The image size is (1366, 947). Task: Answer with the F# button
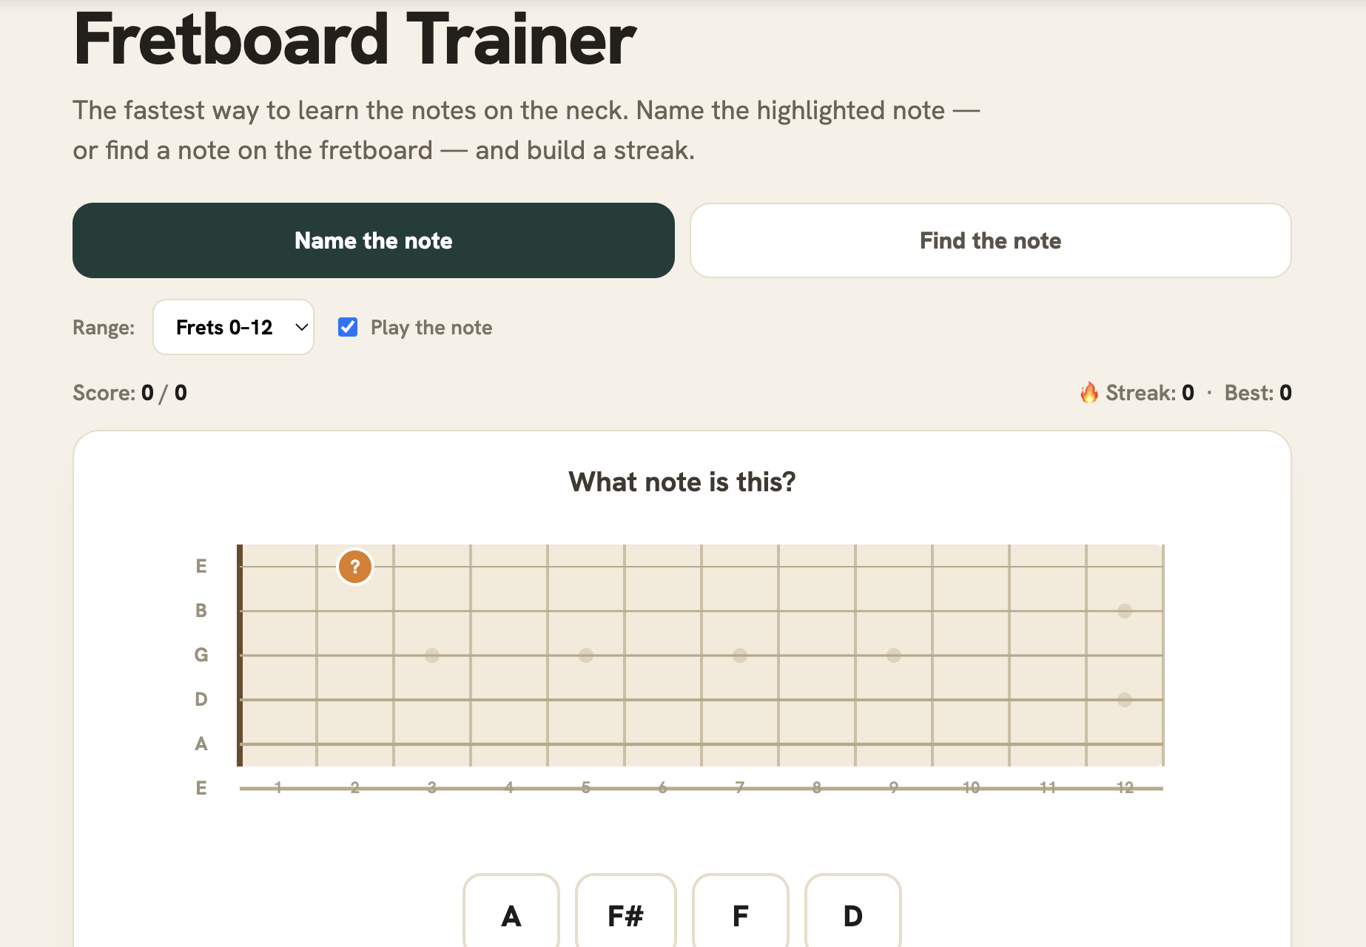click(x=626, y=914)
